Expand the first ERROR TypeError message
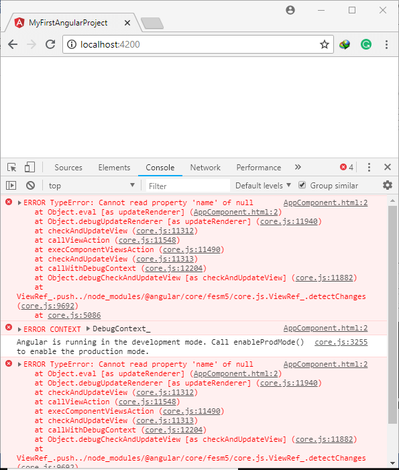399x470 pixels. (19, 203)
